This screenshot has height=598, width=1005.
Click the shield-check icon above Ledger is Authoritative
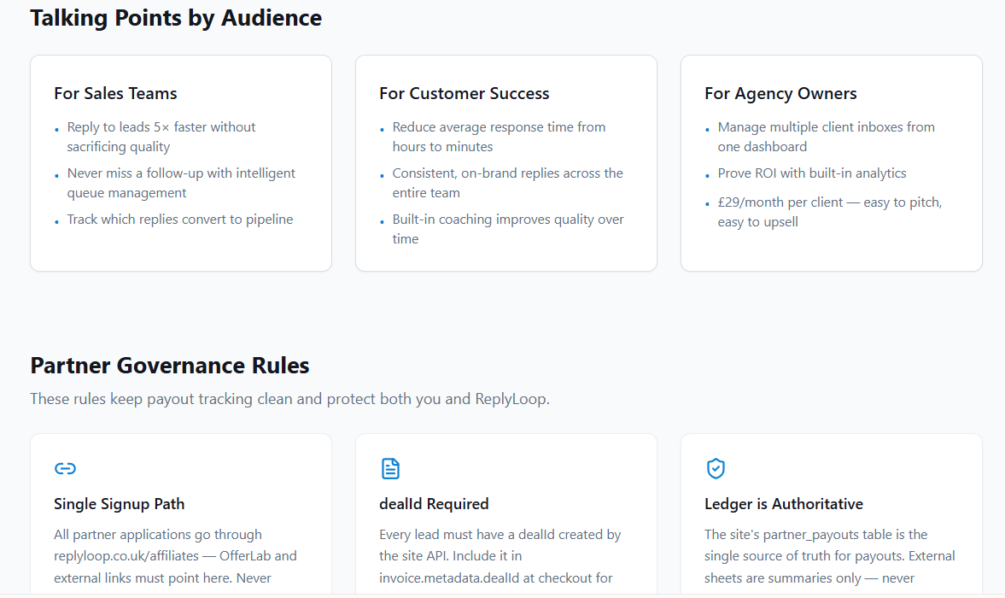[716, 468]
